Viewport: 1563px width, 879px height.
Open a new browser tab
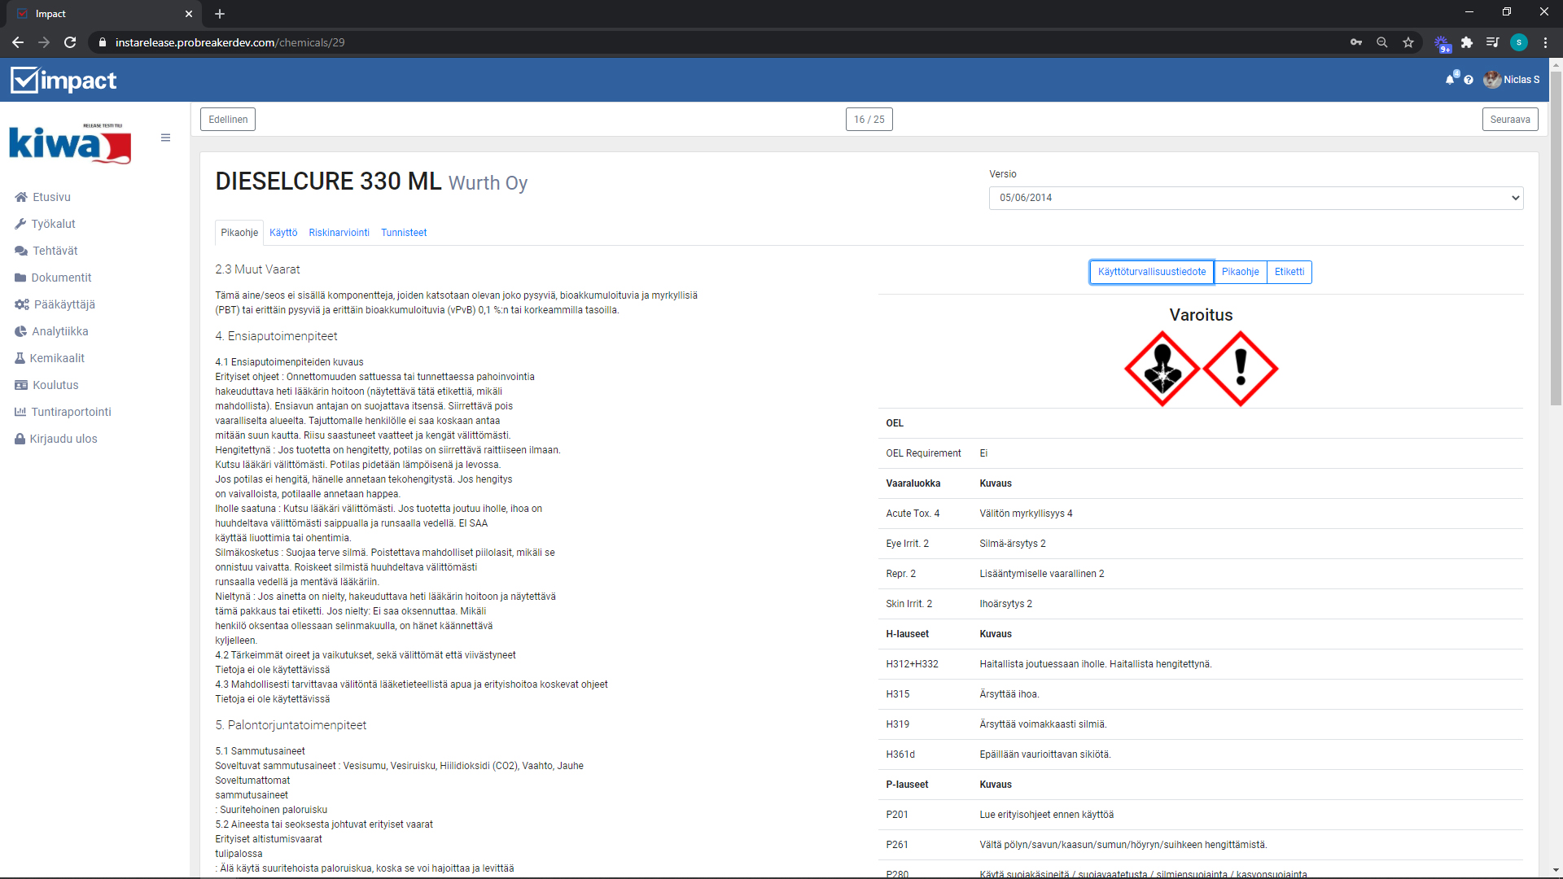click(220, 14)
